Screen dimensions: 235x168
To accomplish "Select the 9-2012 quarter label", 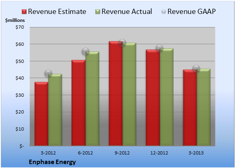I will [122, 153].
